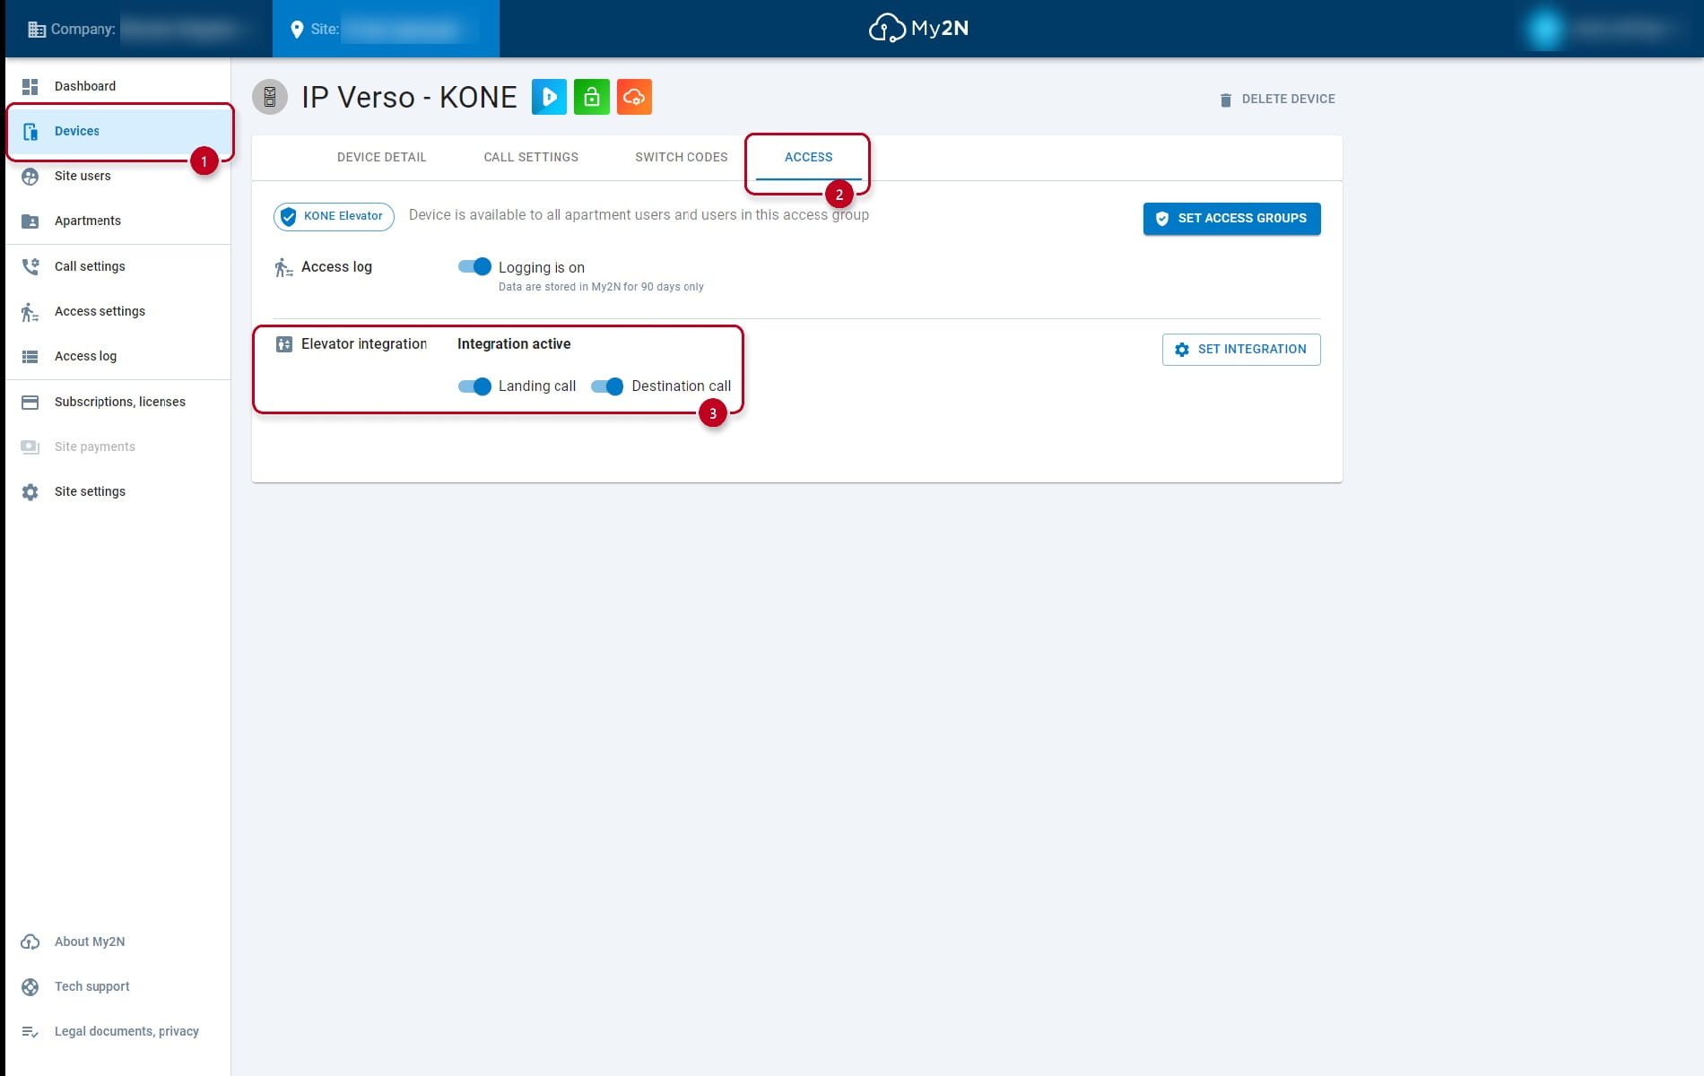Image resolution: width=1704 pixels, height=1076 pixels.
Task: Open Apartments in sidebar
Action: point(118,221)
